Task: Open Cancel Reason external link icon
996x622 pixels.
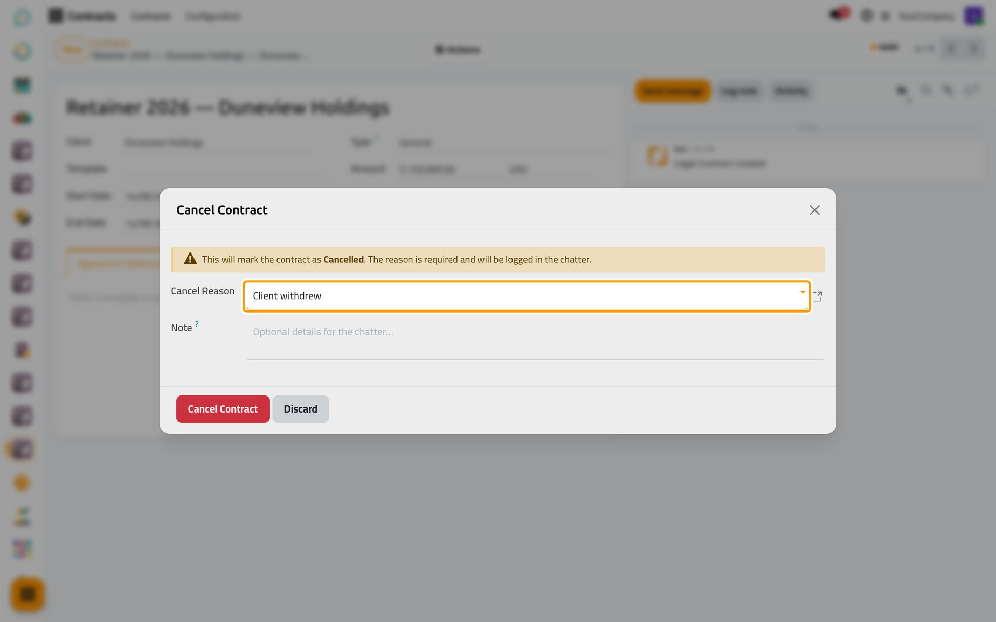Action: [x=818, y=296]
